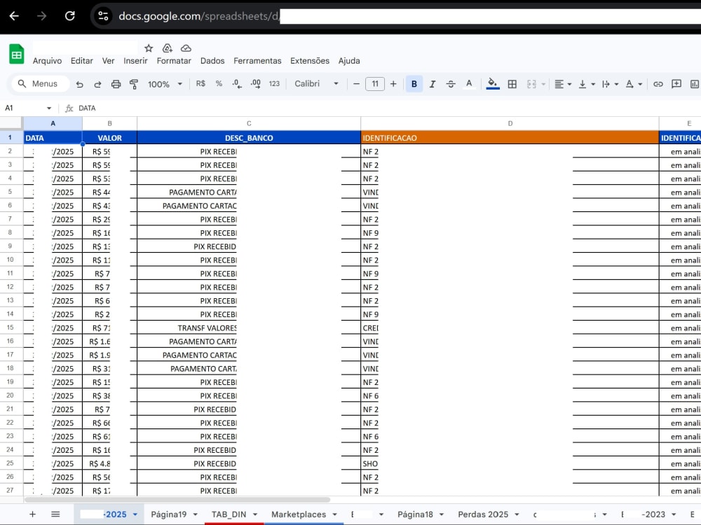The image size is (701, 525).
Task: Open the Editar menu
Action: click(82, 61)
